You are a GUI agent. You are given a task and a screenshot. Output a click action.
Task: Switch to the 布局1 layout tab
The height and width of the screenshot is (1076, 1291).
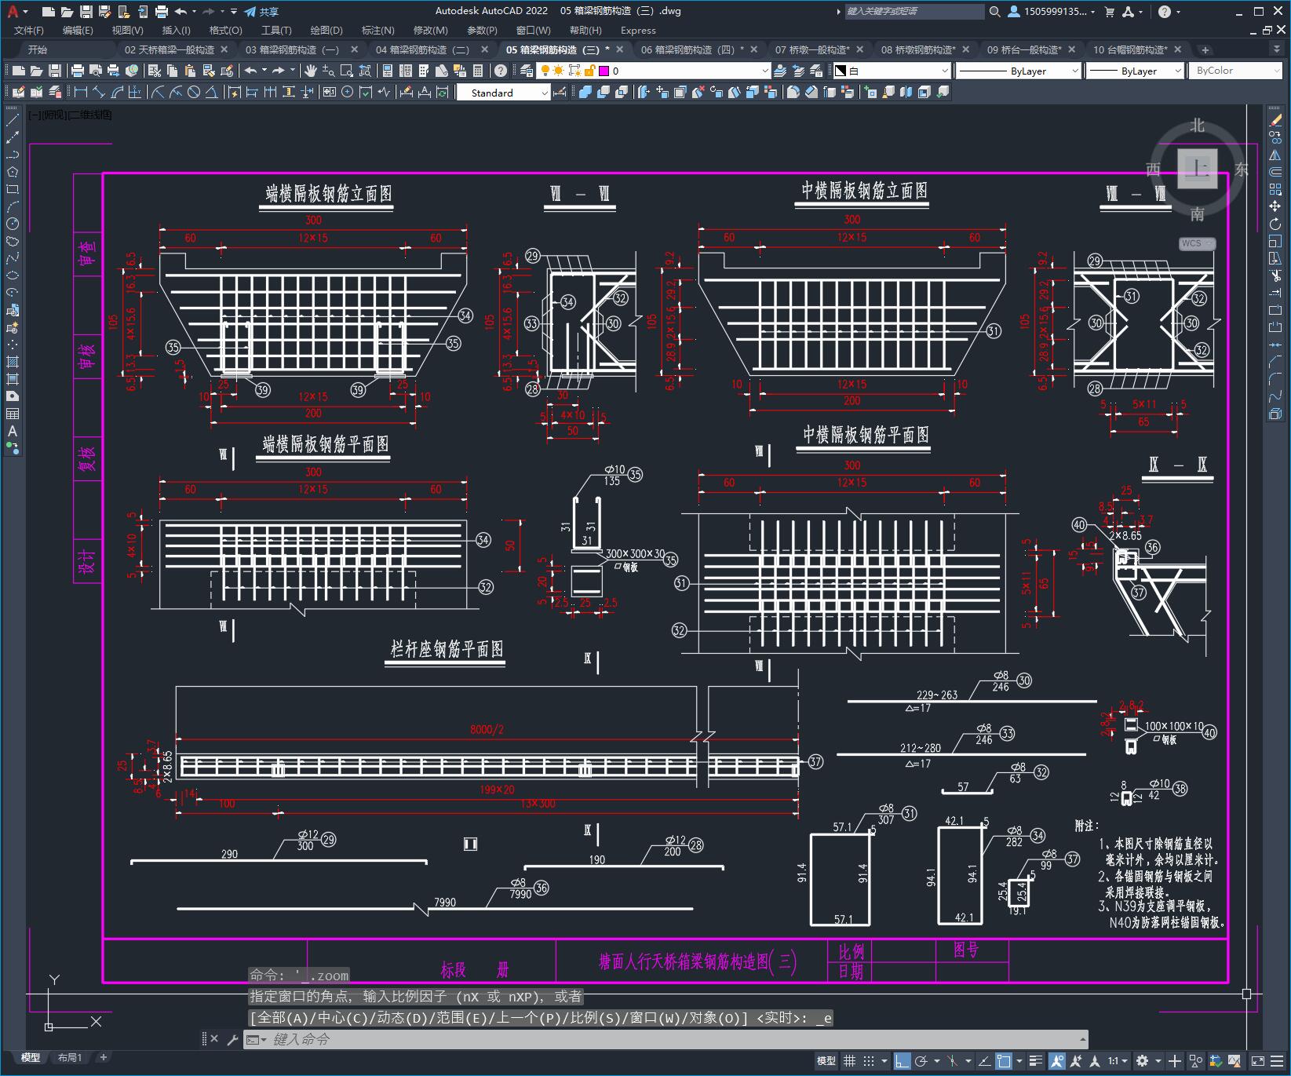70,1057
